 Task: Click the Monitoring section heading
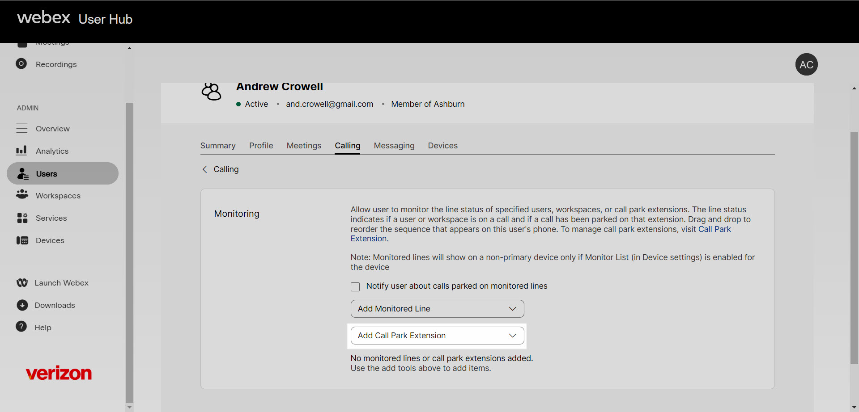pos(237,214)
